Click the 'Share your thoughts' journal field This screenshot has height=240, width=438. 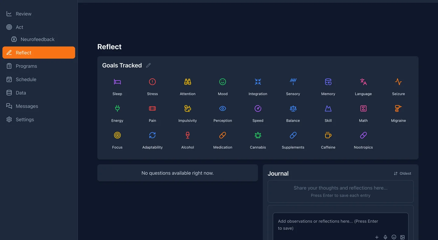pos(341,191)
